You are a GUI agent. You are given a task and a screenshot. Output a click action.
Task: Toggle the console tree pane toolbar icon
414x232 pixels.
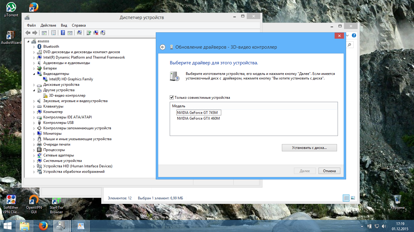[x=44, y=33]
